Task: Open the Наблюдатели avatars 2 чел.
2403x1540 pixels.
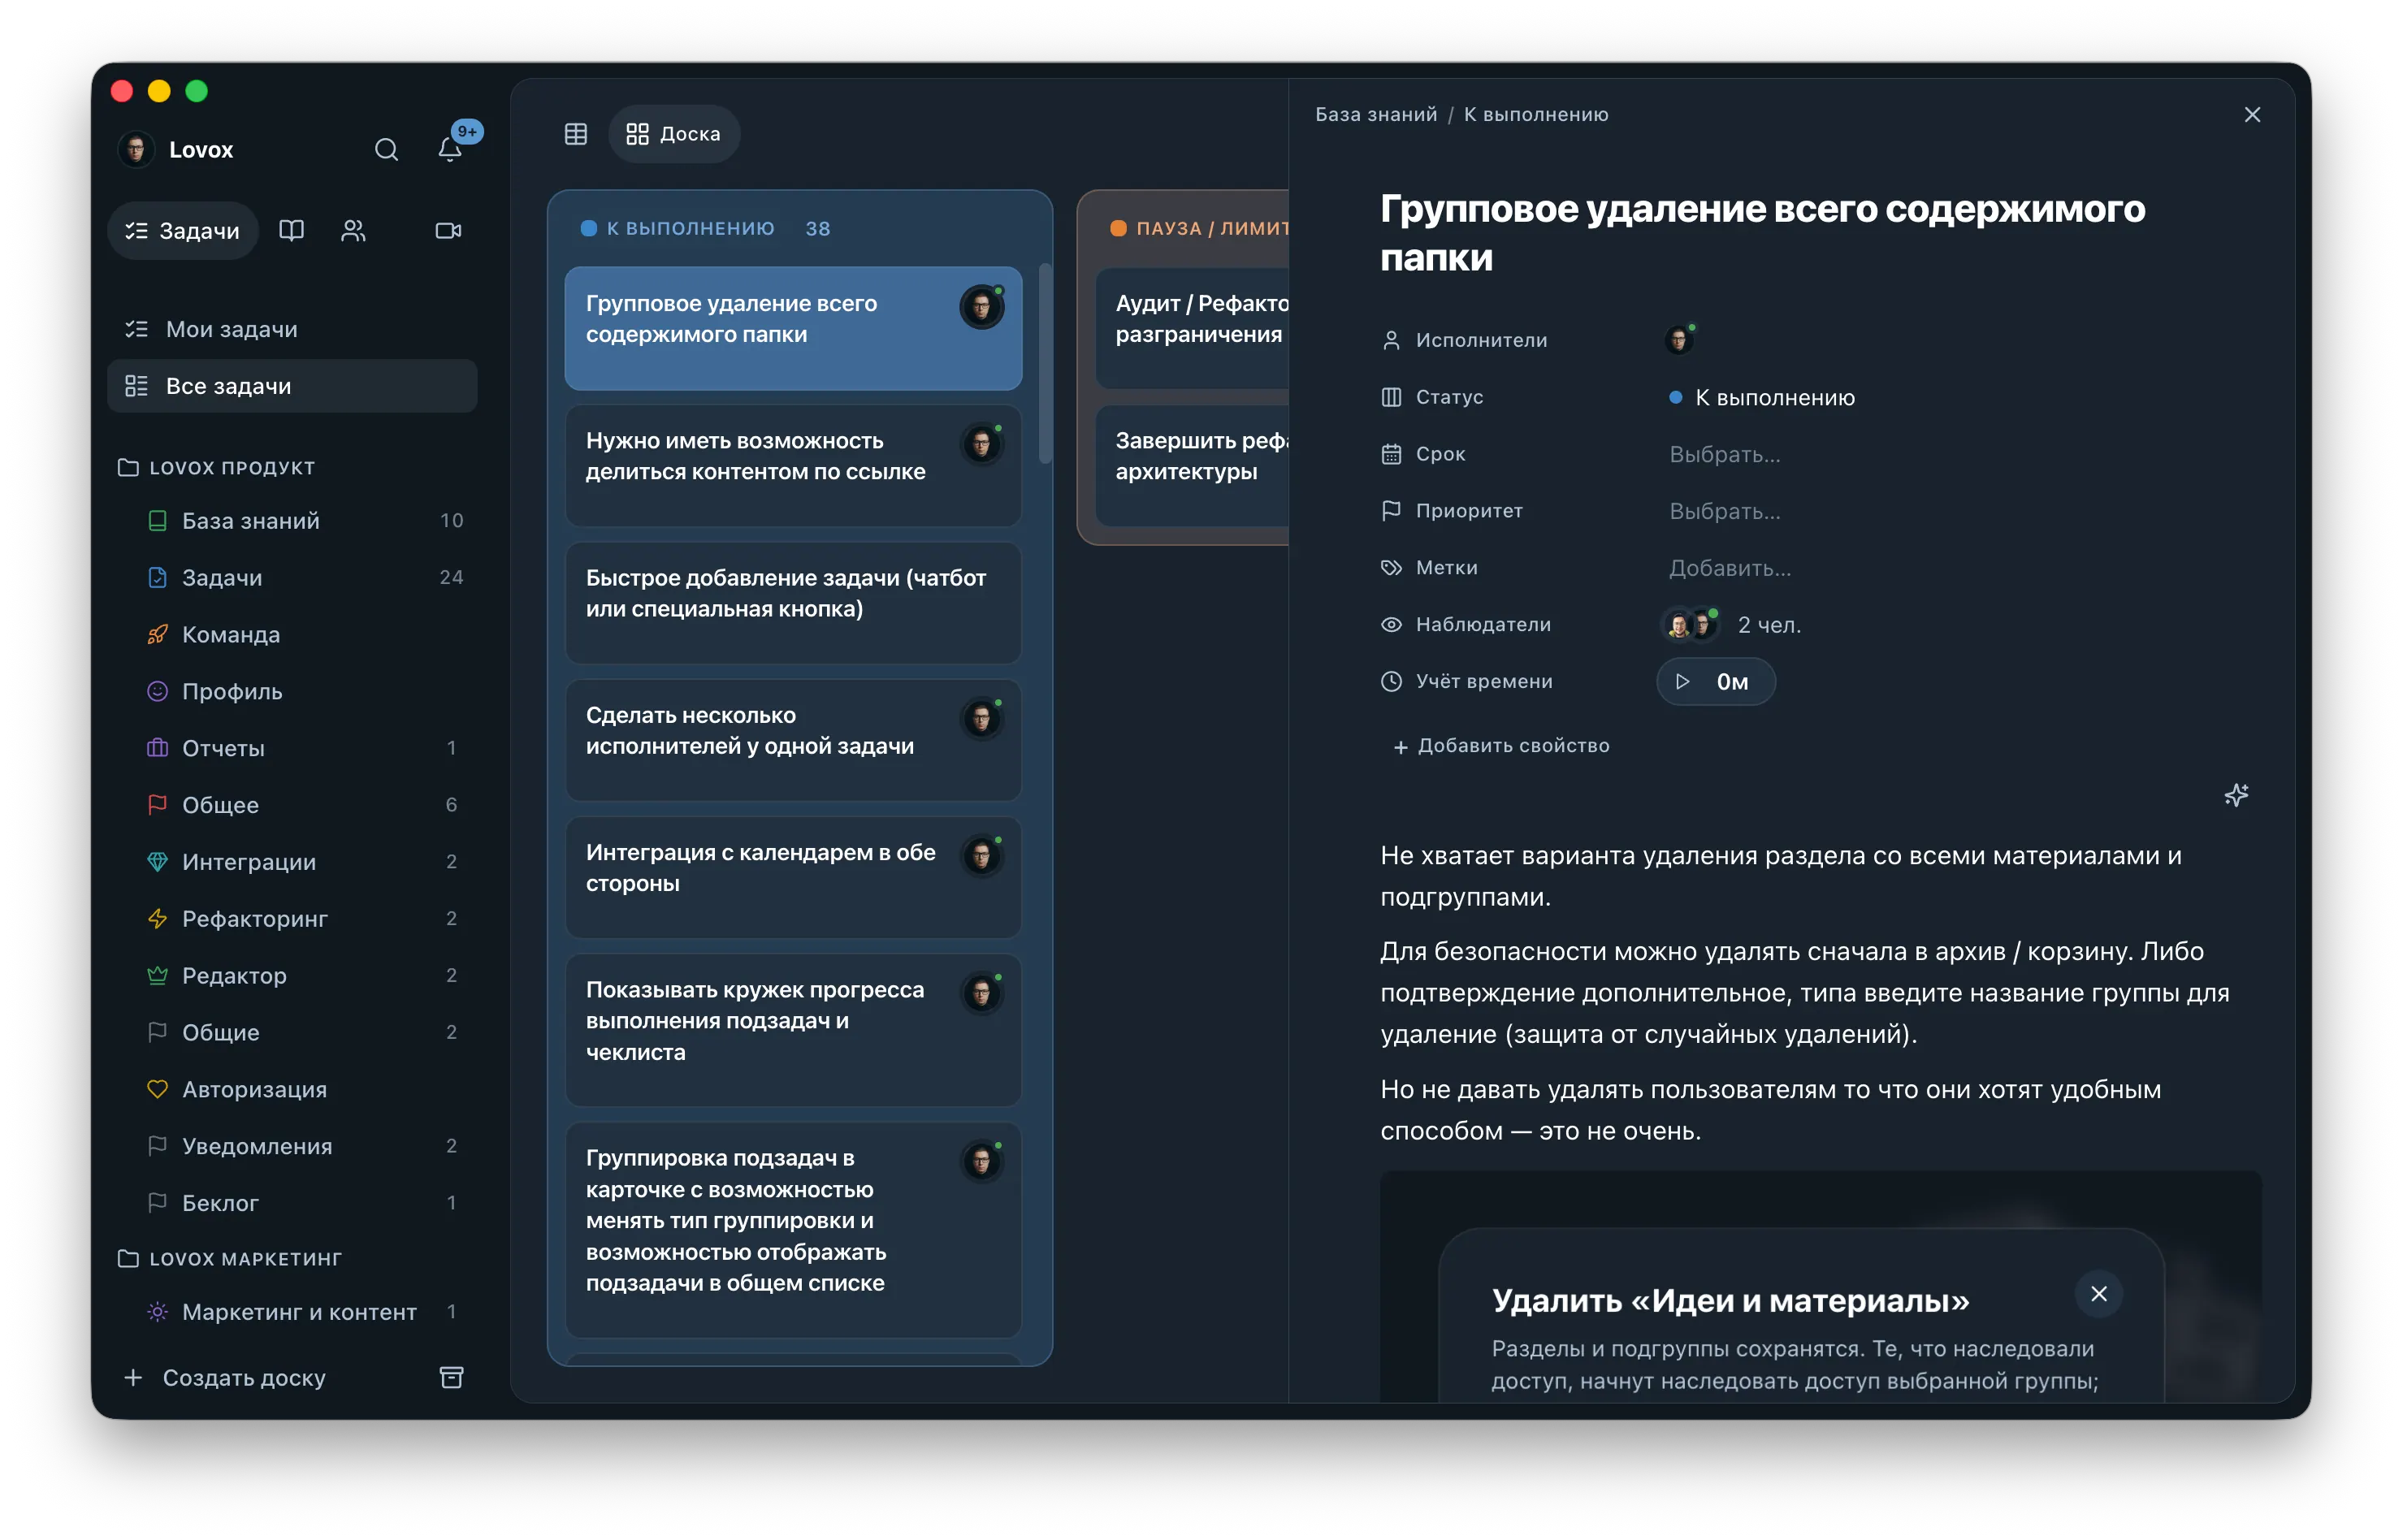Action: pyautogui.click(x=1731, y=625)
